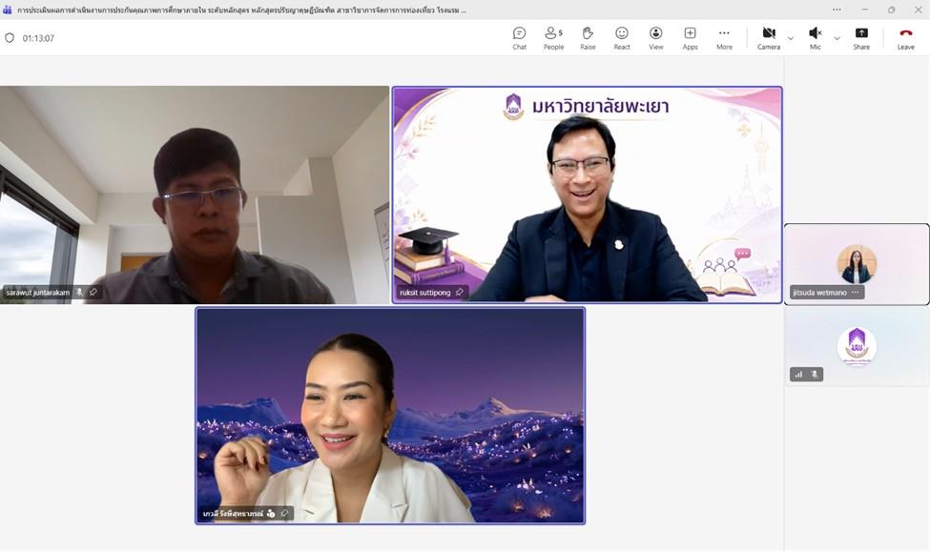This screenshot has height=552, width=930.
Task: Click the meeting timer 01:13:07
Action: click(38, 38)
